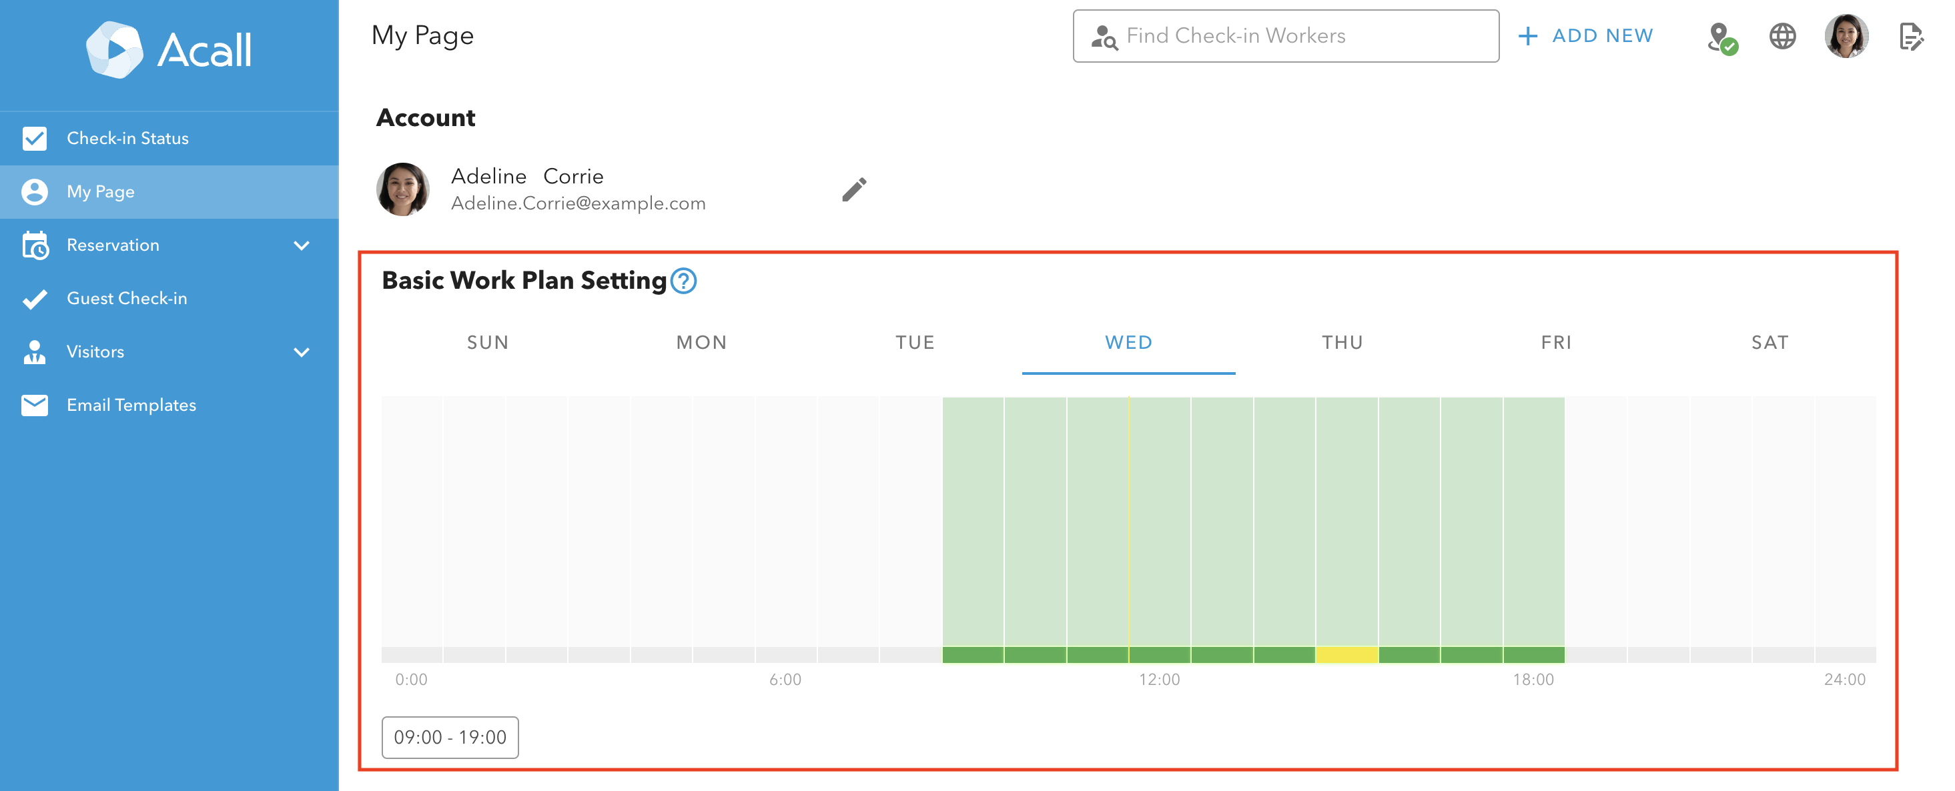The image size is (1955, 791).
Task: Open Email Templates from the sidebar
Action: tap(131, 405)
